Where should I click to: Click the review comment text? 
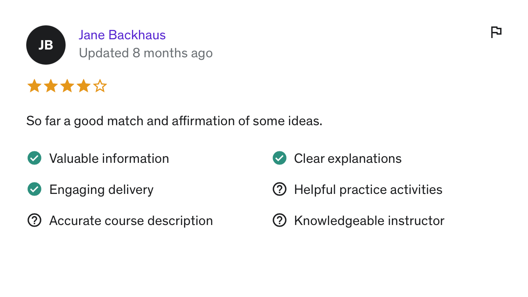click(x=174, y=121)
